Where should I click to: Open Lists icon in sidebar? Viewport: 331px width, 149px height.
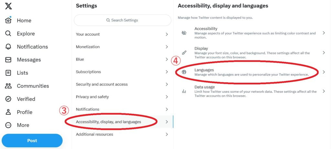click(8, 73)
